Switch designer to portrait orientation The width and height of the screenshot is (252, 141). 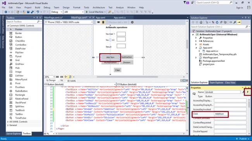(x=103, y=22)
